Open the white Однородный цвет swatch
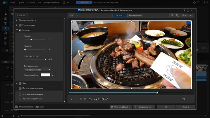Image resolution: width=210 pixels, height=118 pixels. pyautogui.click(x=45, y=75)
